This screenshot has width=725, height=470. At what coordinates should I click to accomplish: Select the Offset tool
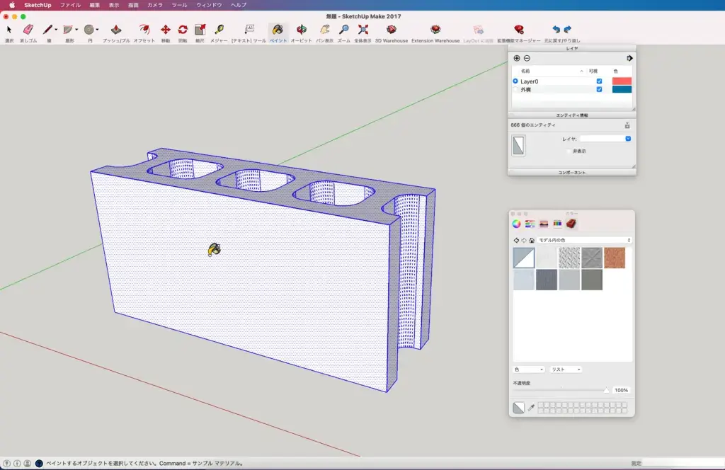coord(144,30)
